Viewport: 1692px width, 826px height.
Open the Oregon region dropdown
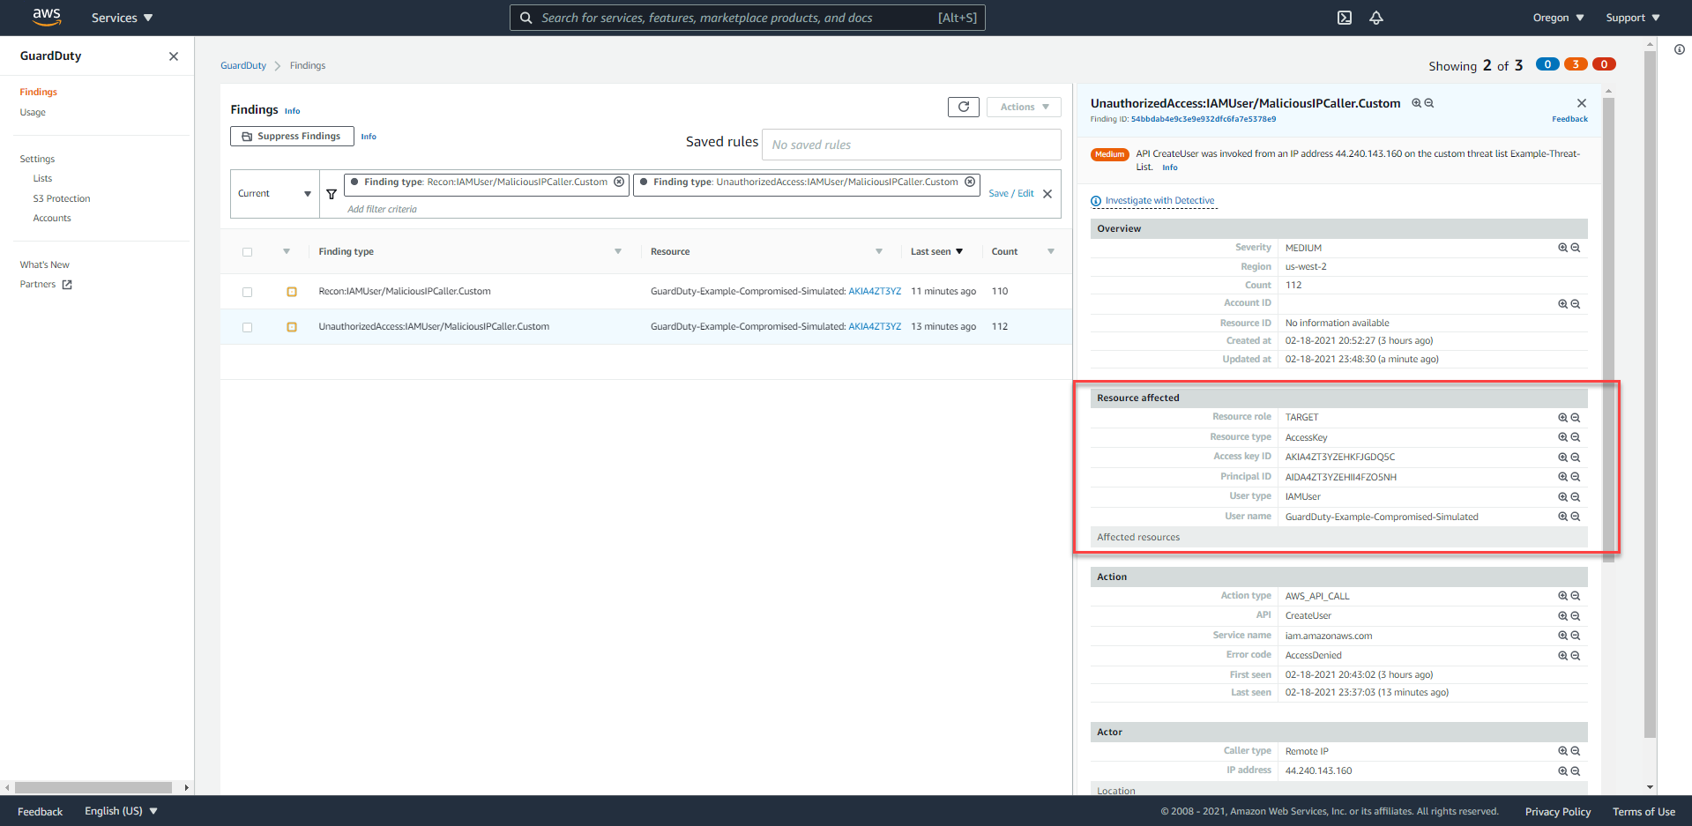[1558, 18]
